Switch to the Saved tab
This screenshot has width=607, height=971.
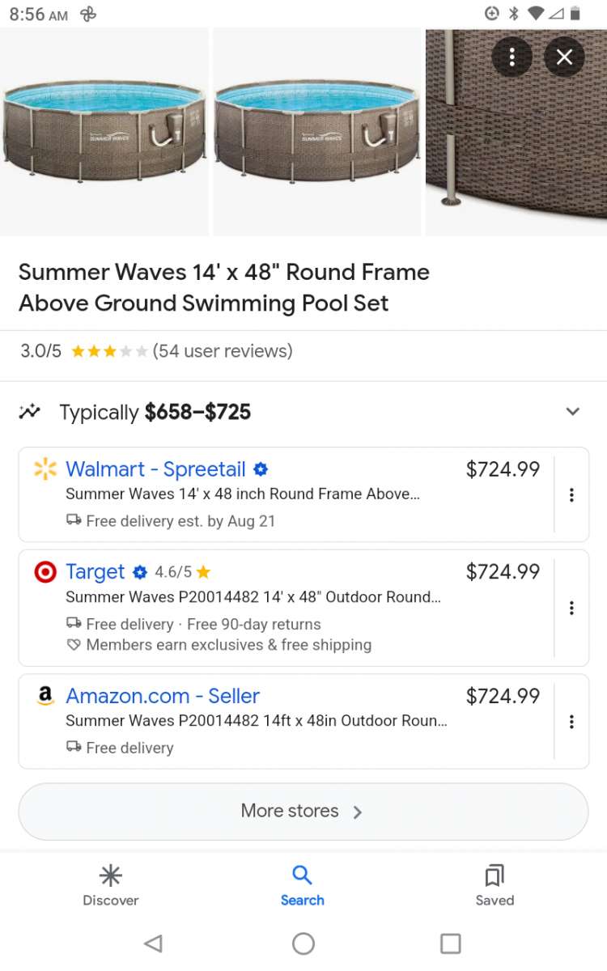pyautogui.click(x=495, y=884)
